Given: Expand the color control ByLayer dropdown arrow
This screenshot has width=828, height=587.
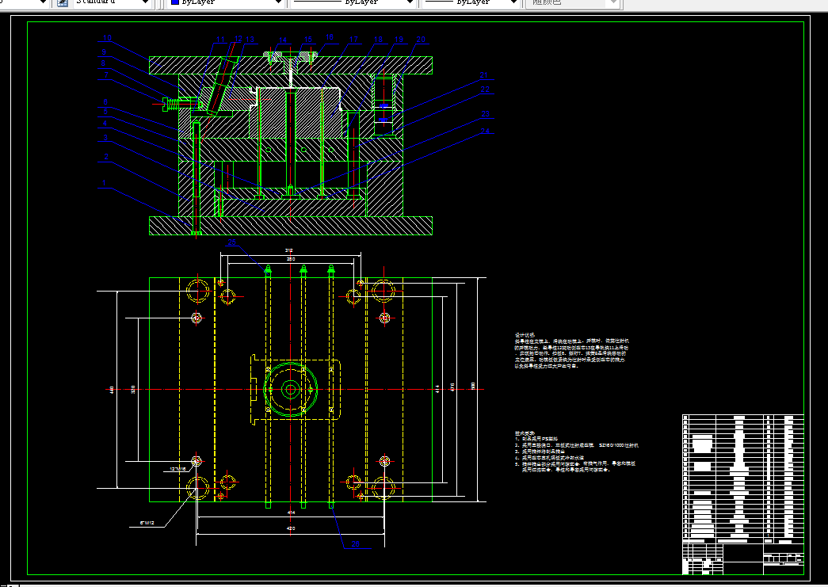Looking at the screenshot, I should (279, 2).
